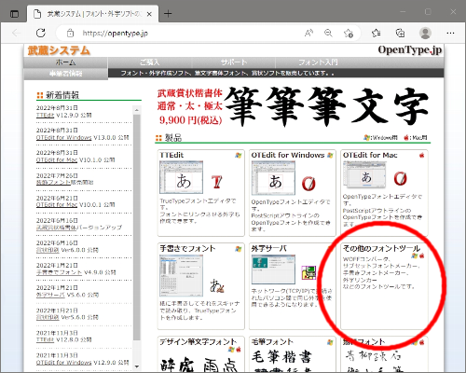Viewport: 466px width, 373px height.
Task: Click the OpenType.jp header logo
Action: pyautogui.click(x=410, y=50)
